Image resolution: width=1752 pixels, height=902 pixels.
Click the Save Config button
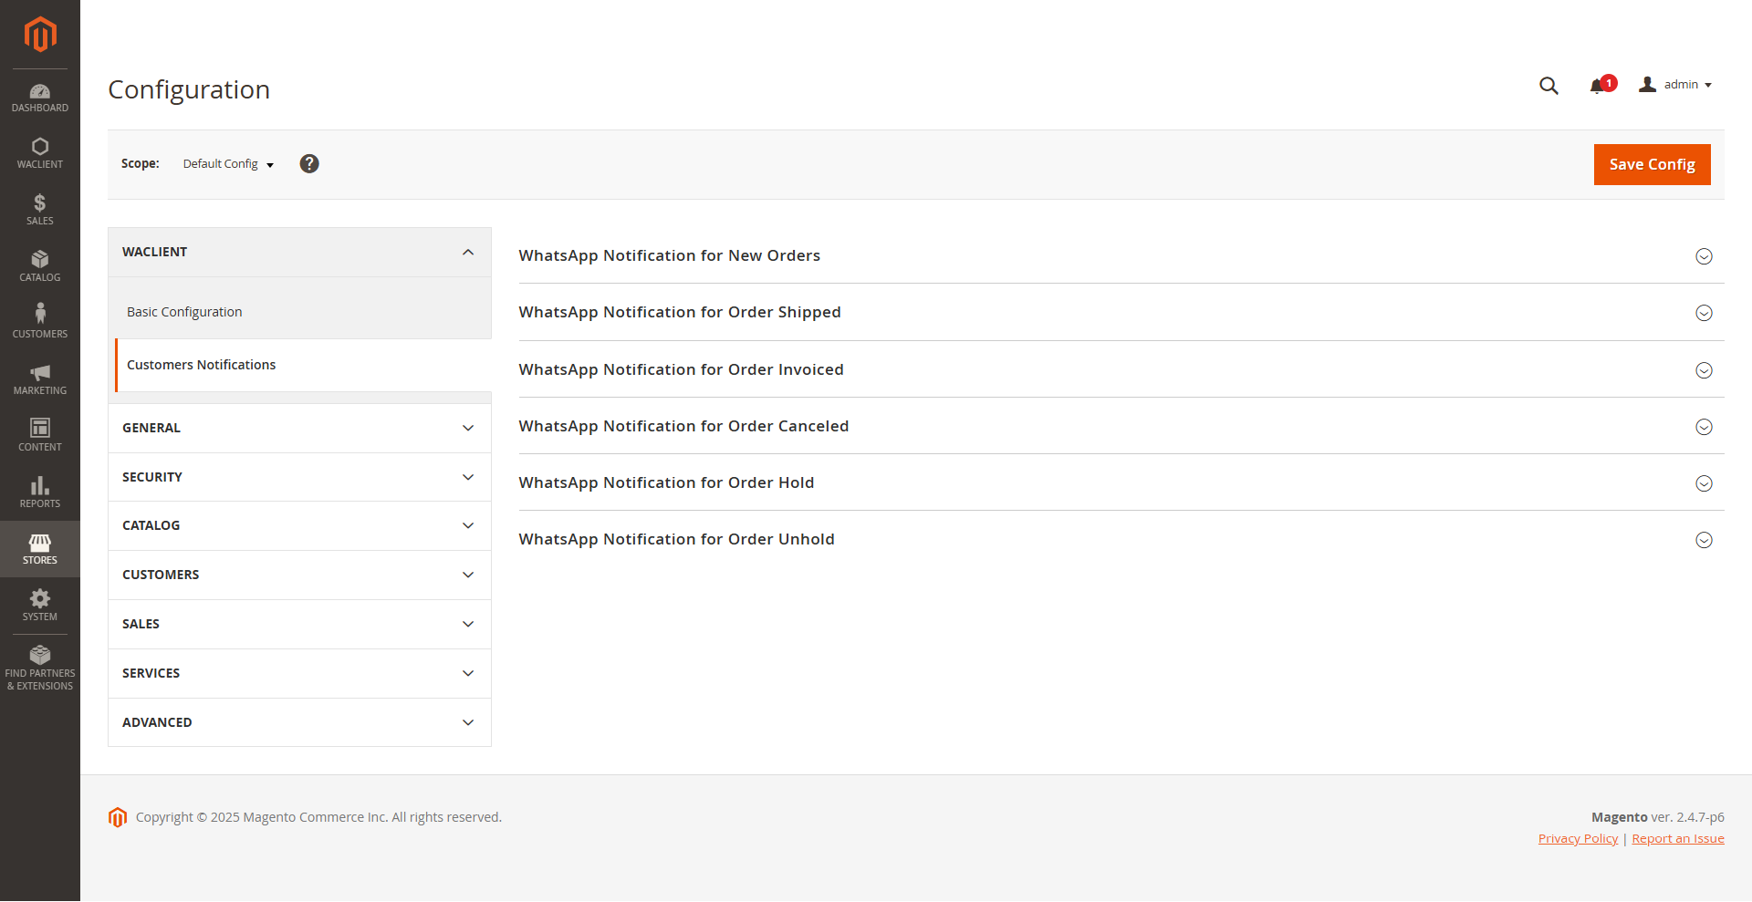[x=1652, y=165]
